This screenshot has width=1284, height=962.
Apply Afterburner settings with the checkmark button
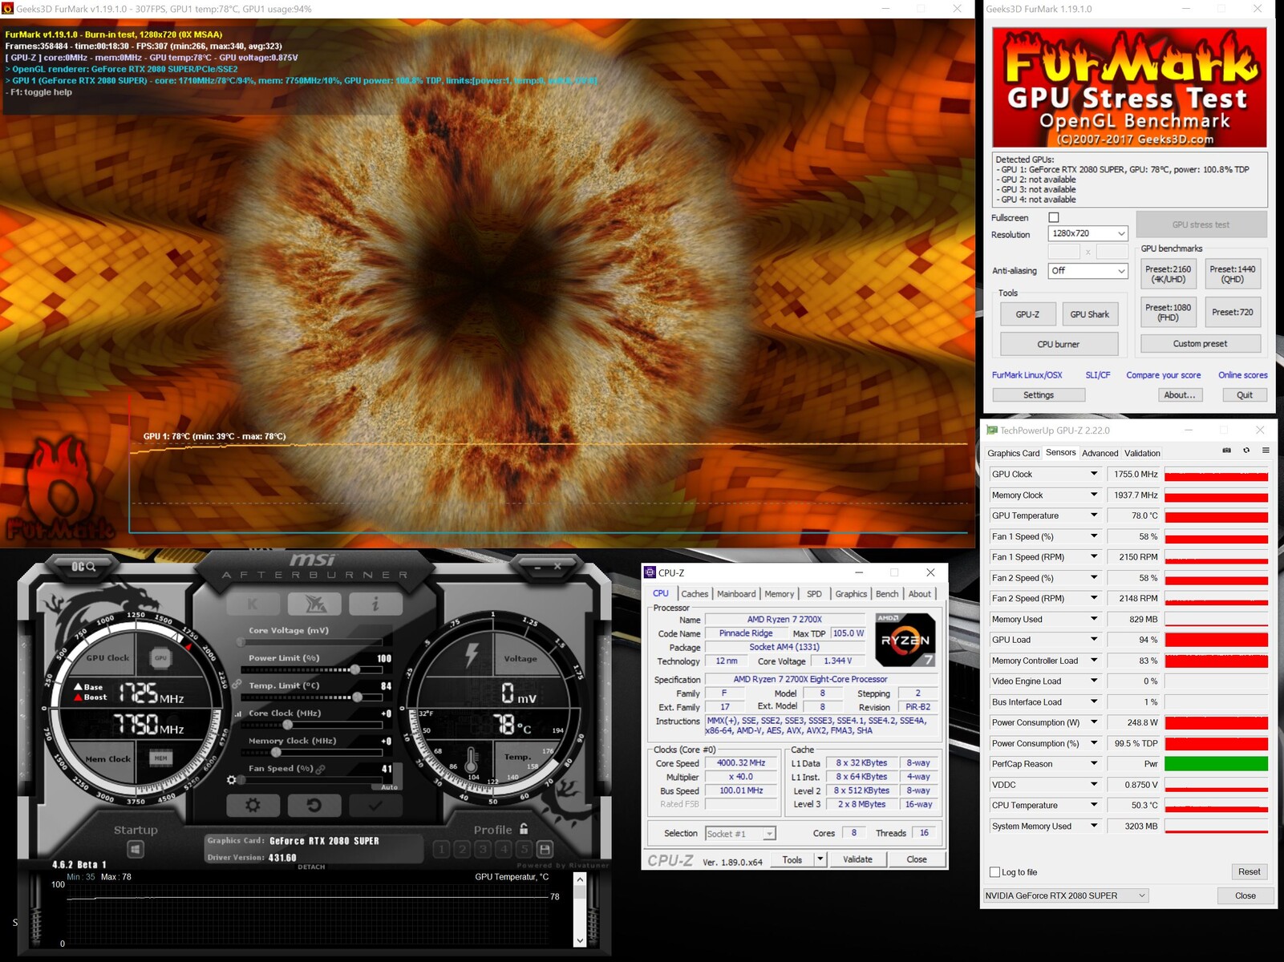click(x=375, y=805)
